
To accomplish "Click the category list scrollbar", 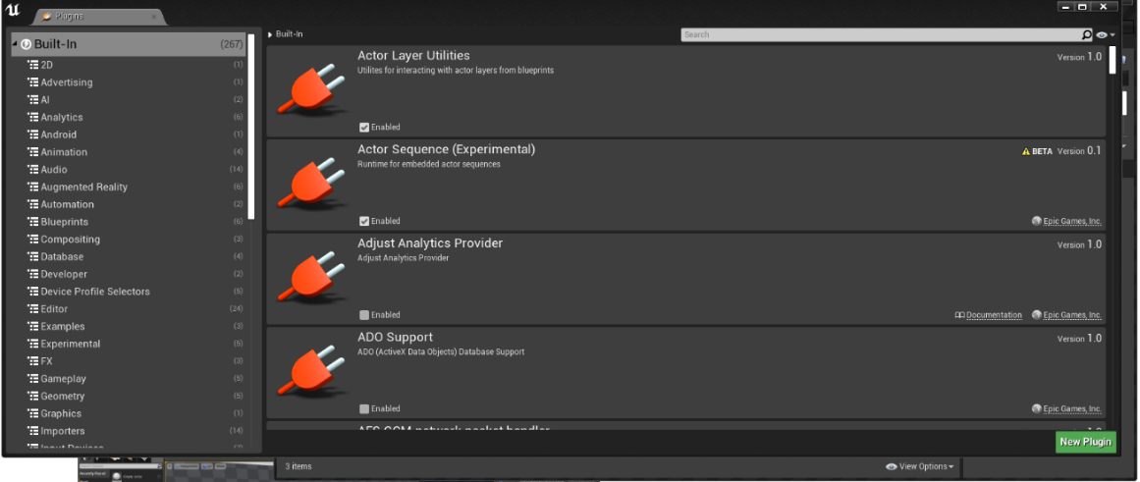I will [252, 128].
